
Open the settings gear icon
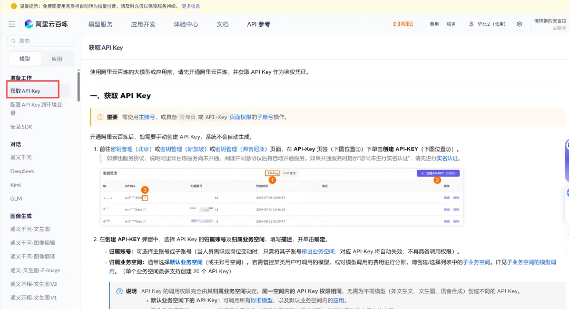(x=519, y=24)
